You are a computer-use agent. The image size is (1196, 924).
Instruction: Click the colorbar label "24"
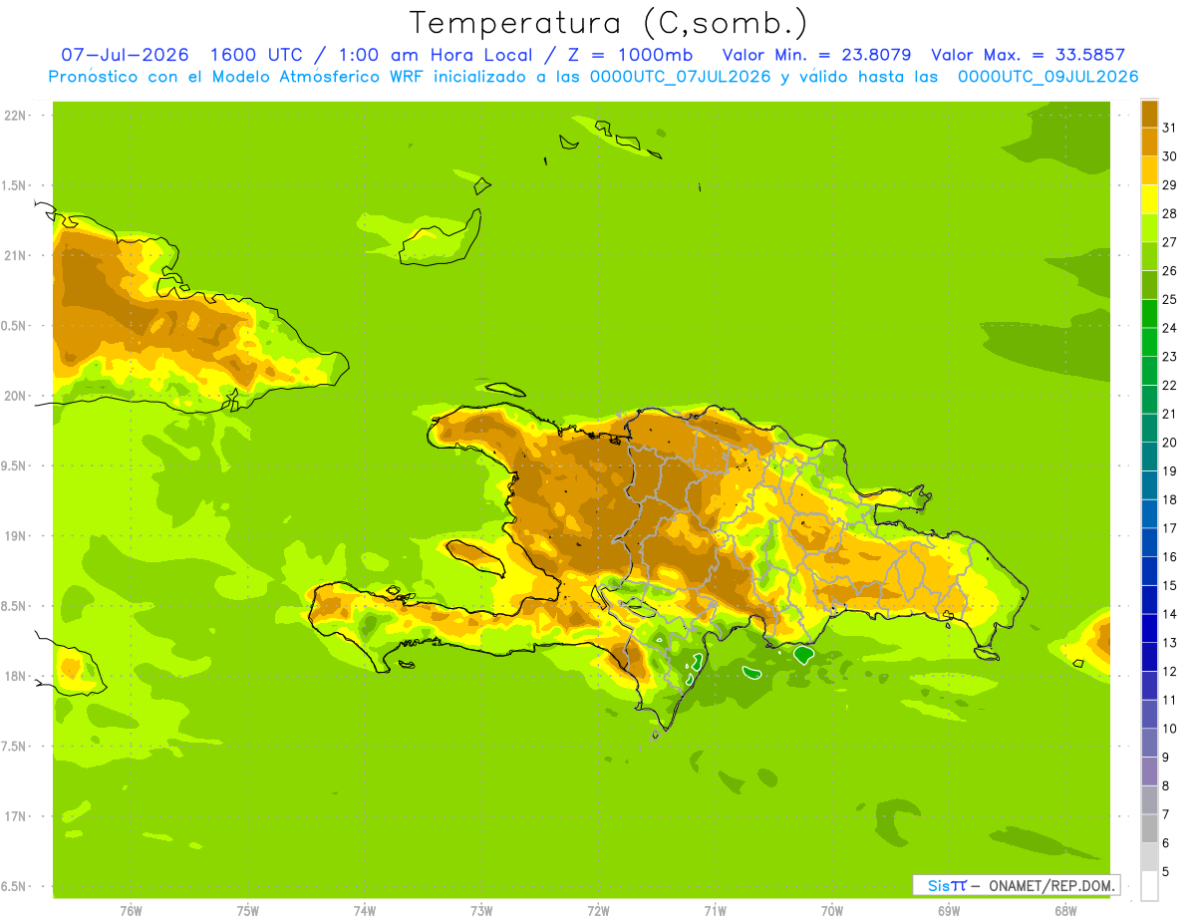pyautogui.click(x=1169, y=328)
